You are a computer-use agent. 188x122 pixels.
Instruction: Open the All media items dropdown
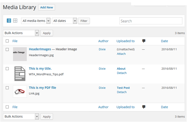pyautogui.click(x=36, y=21)
